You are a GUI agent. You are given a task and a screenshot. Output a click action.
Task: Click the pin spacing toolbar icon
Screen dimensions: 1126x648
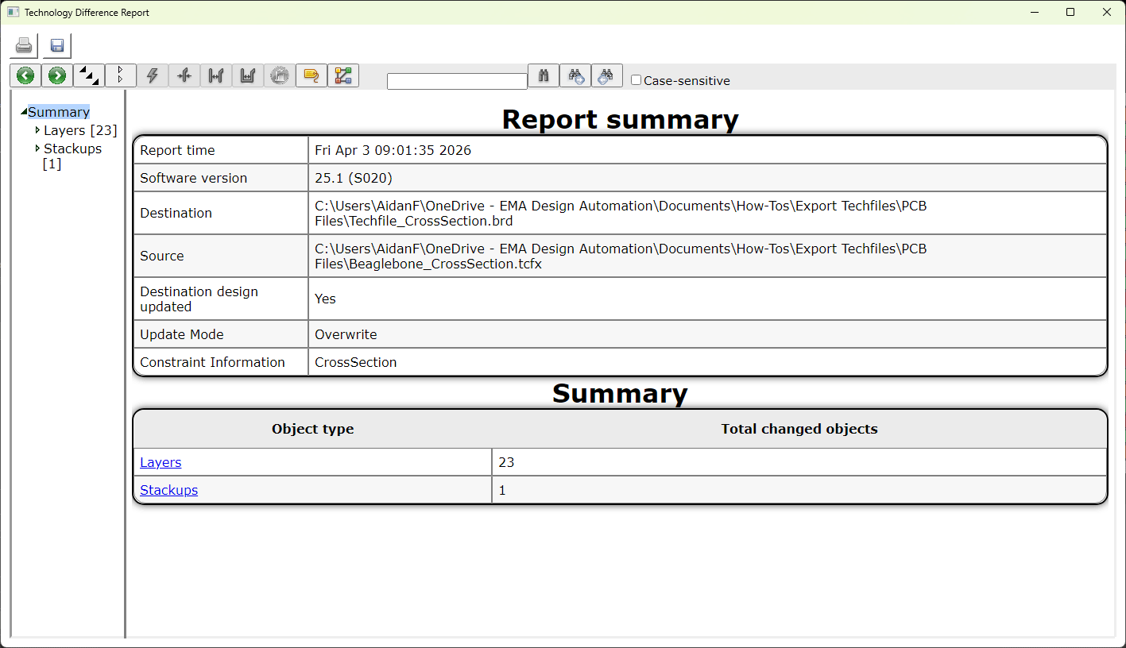click(184, 75)
